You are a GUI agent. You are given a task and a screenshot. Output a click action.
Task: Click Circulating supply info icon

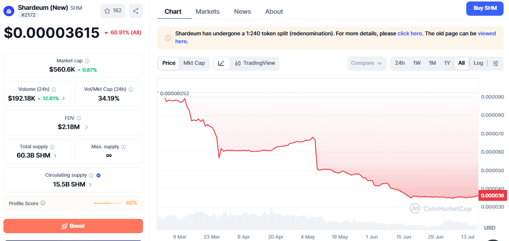pyautogui.click(x=91, y=175)
